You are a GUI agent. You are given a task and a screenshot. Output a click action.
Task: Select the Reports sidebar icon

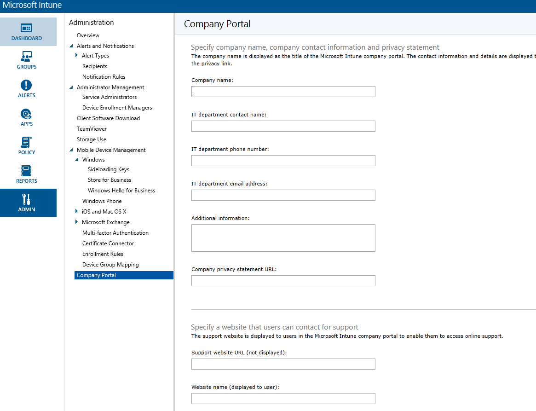[x=26, y=174]
